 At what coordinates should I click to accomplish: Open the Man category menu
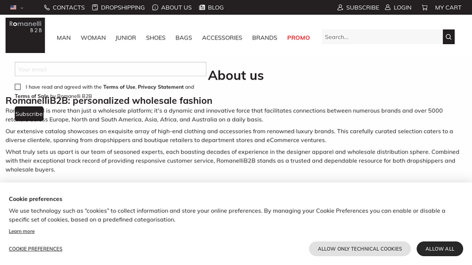(64, 38)
